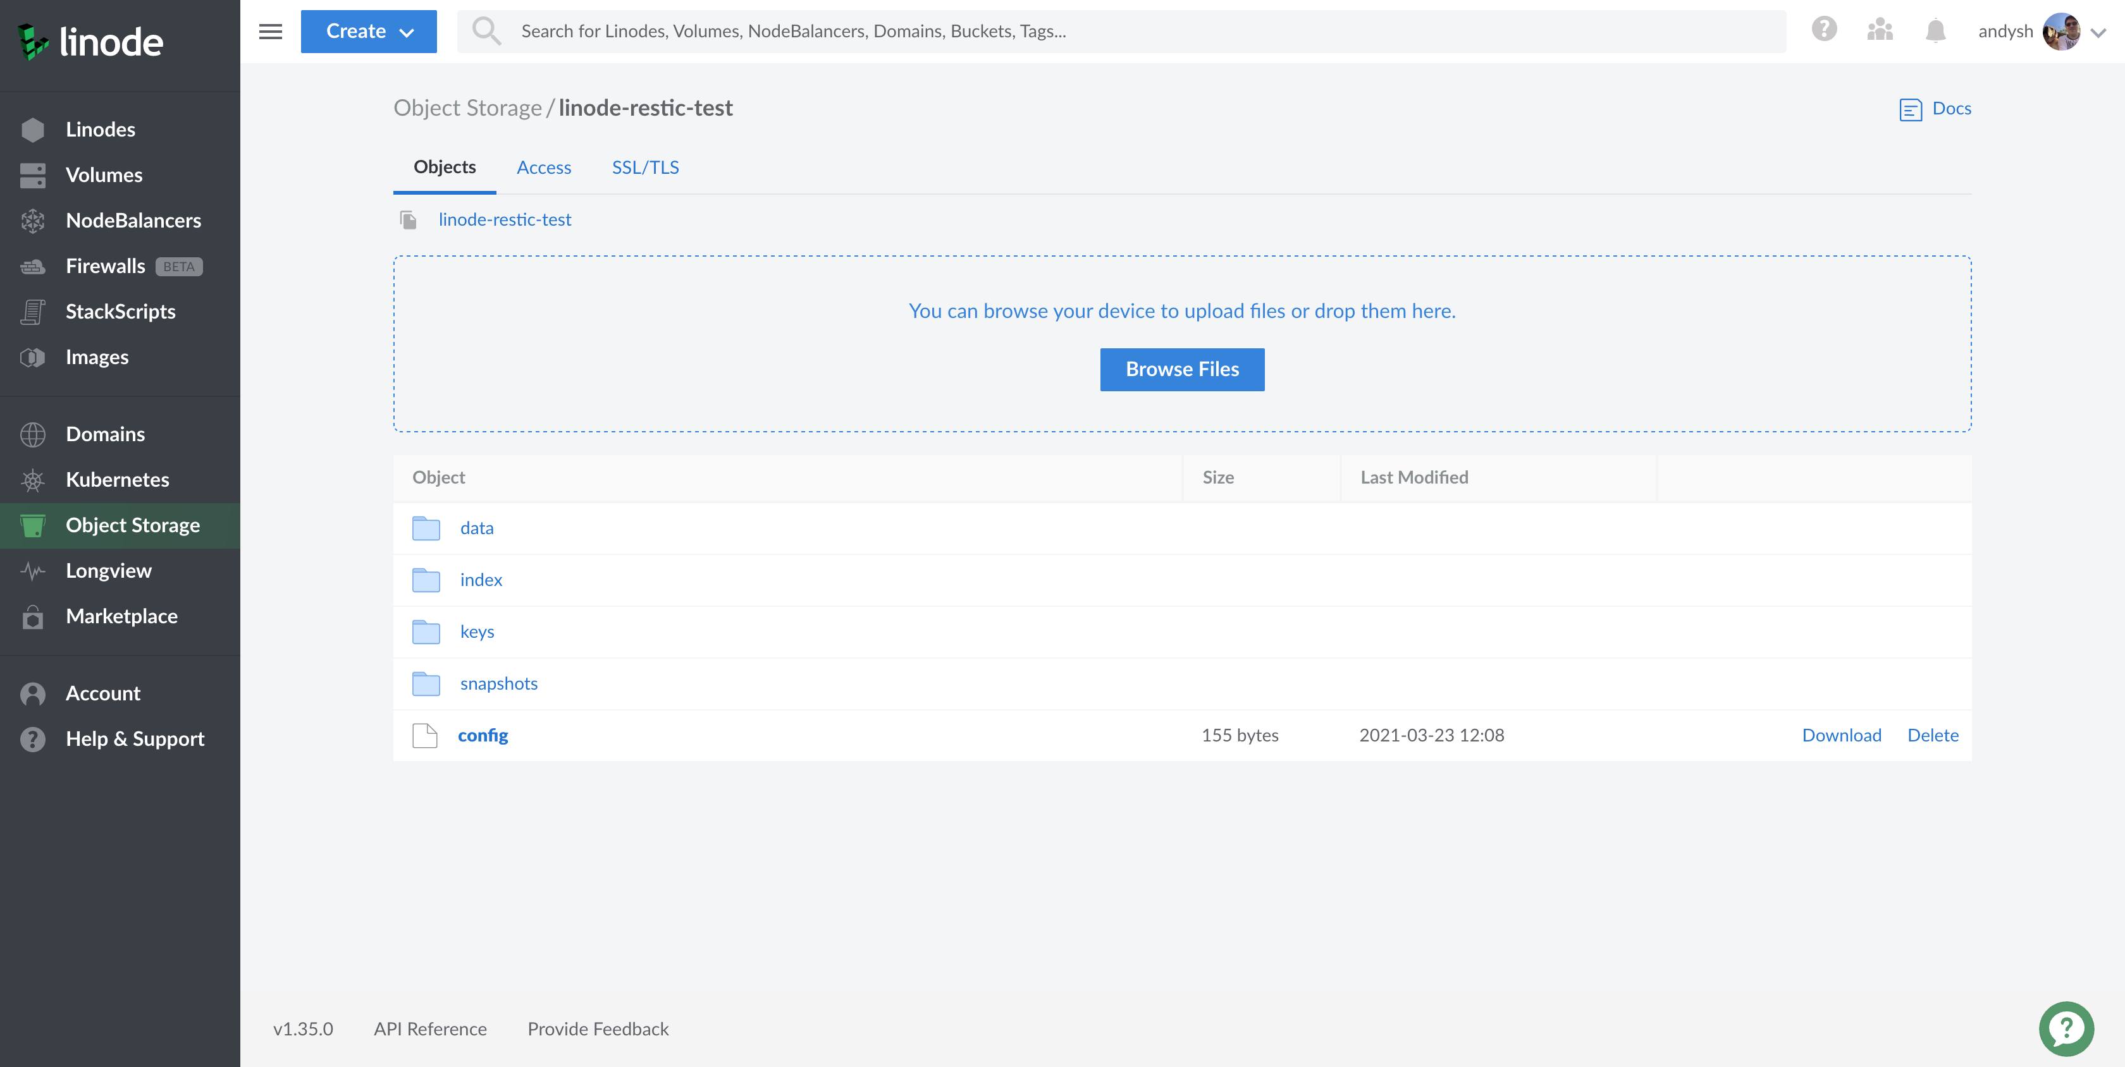Open help via the question mark icon

click(x=1825, y=30)
